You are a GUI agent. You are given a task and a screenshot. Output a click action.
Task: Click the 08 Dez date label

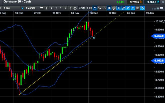coord(94,13)
